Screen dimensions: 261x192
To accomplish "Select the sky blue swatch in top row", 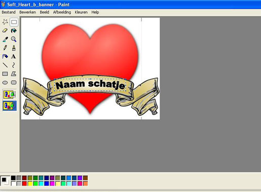I will (69, 178).
